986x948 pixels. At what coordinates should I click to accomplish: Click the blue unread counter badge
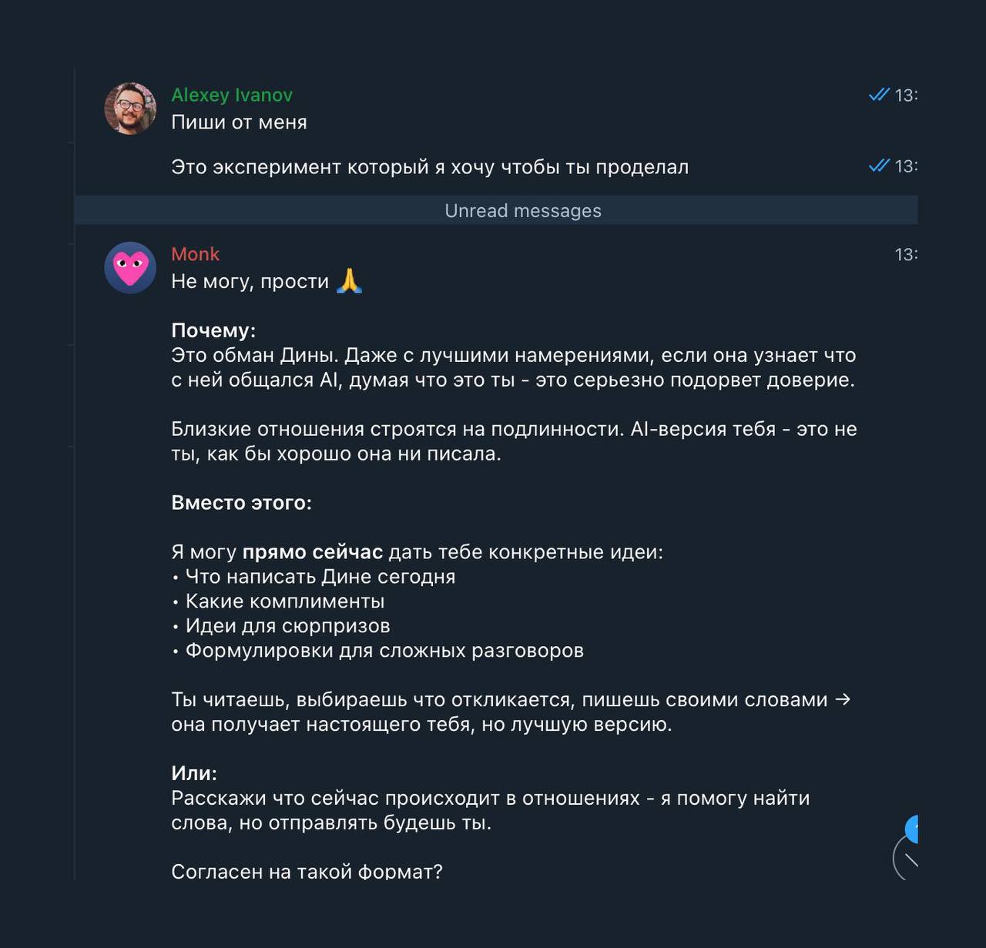pos(913,829)
